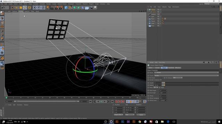
Task: Click the spline Pen tool icon
Action: point(70,8)
